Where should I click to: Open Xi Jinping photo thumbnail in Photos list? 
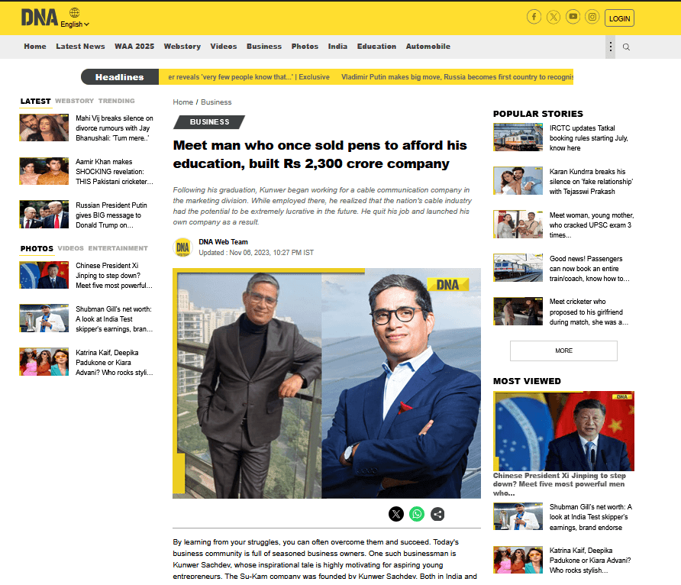[x=44, y=275]
